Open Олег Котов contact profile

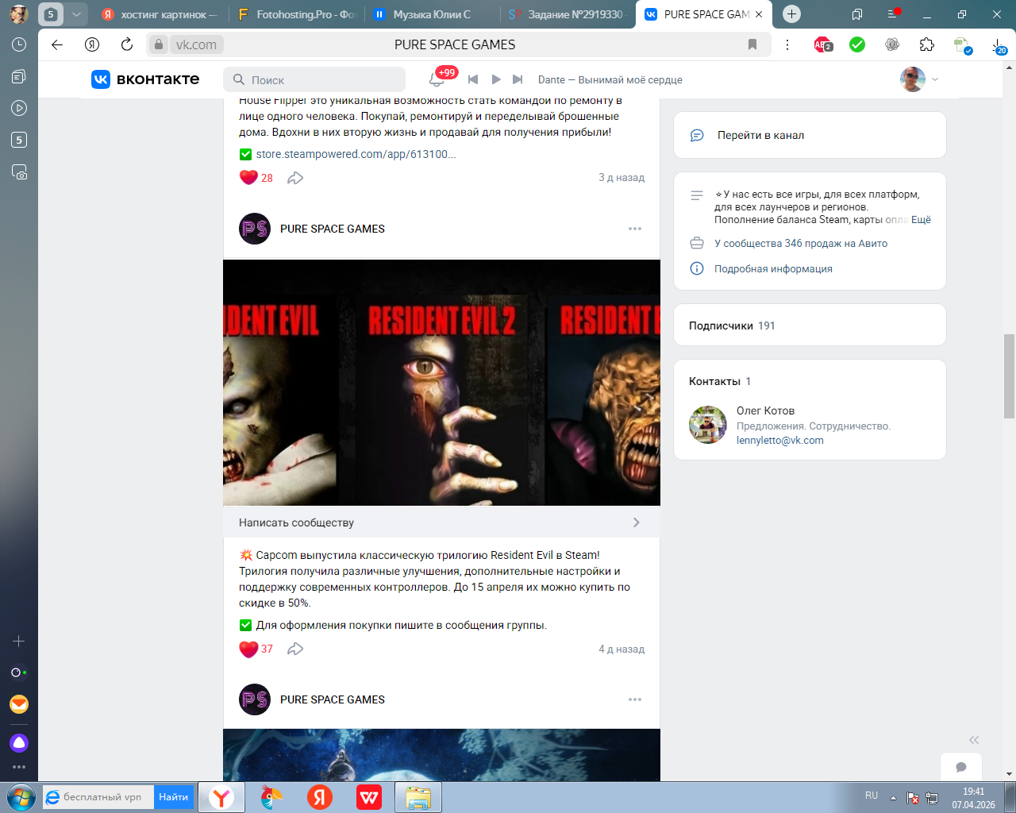click(765, 410)
